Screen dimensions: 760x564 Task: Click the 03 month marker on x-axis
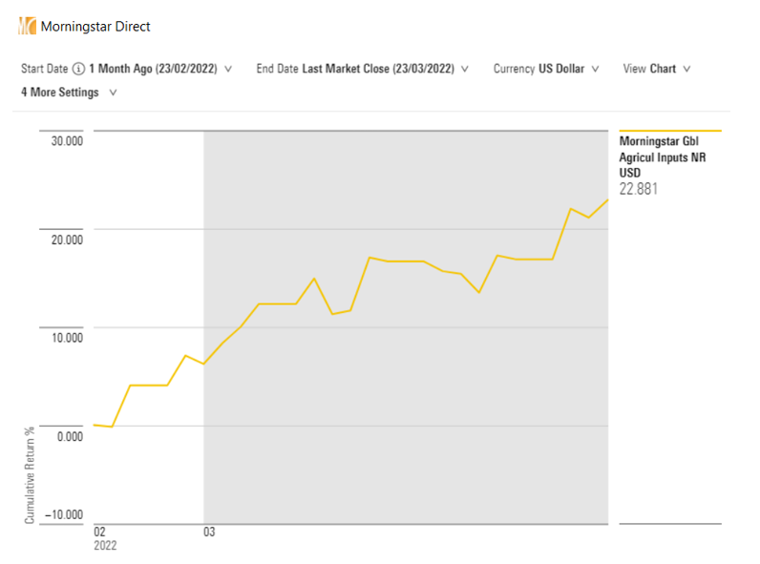tap(209, 532)
